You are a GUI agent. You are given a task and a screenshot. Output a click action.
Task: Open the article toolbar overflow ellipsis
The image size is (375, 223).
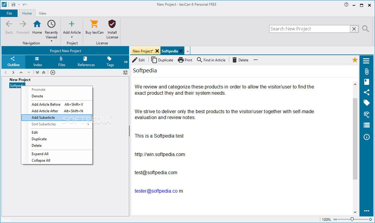click(255, 60)
